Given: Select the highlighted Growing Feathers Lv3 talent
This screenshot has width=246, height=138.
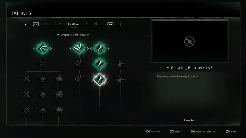Looking at the screenshot, I should click(x=100, y=79).
